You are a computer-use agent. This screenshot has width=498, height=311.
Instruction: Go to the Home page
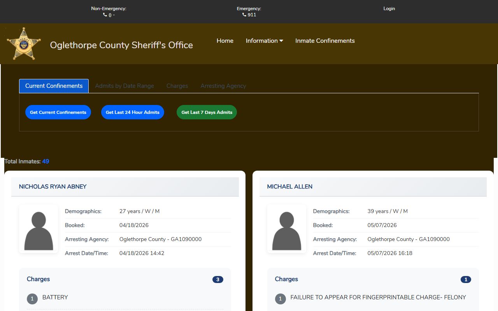point(225,41)
